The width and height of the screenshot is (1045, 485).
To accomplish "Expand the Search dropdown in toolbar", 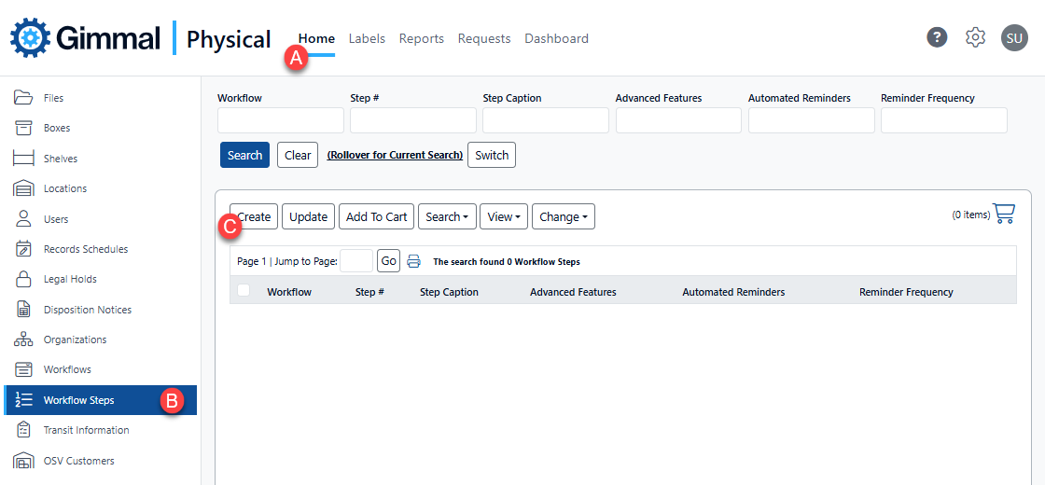I will (447, 216).
